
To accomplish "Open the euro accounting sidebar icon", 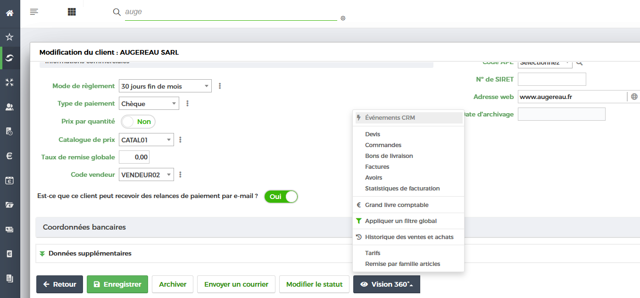I will coord(9,156).
